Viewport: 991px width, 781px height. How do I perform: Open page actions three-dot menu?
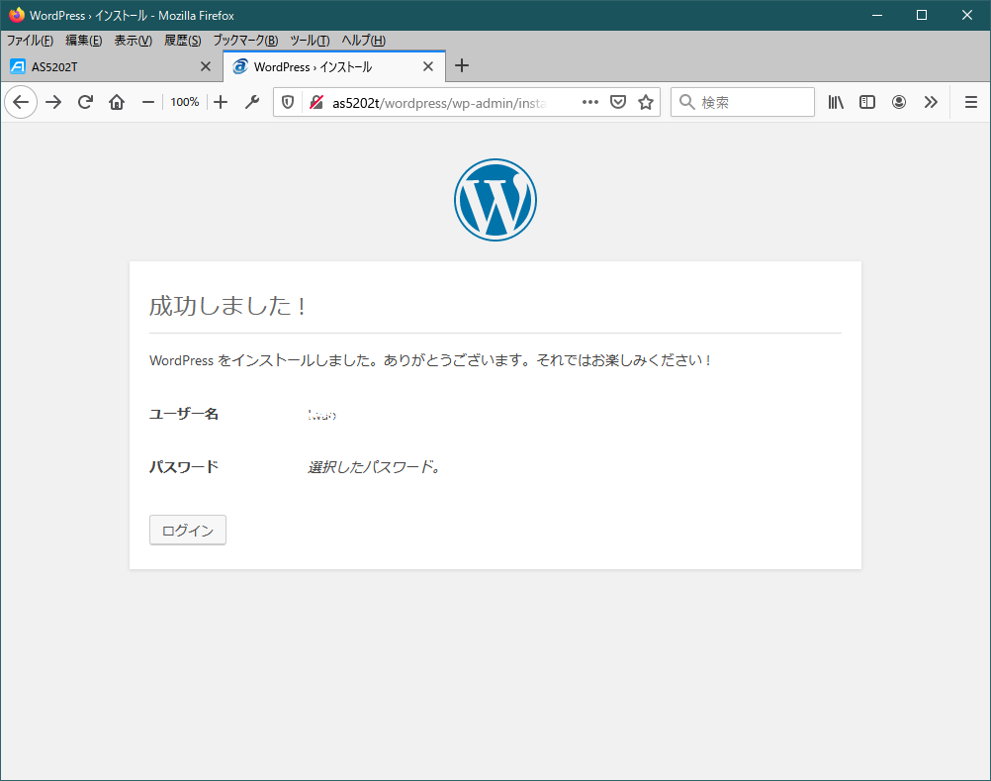pos(590,102)
